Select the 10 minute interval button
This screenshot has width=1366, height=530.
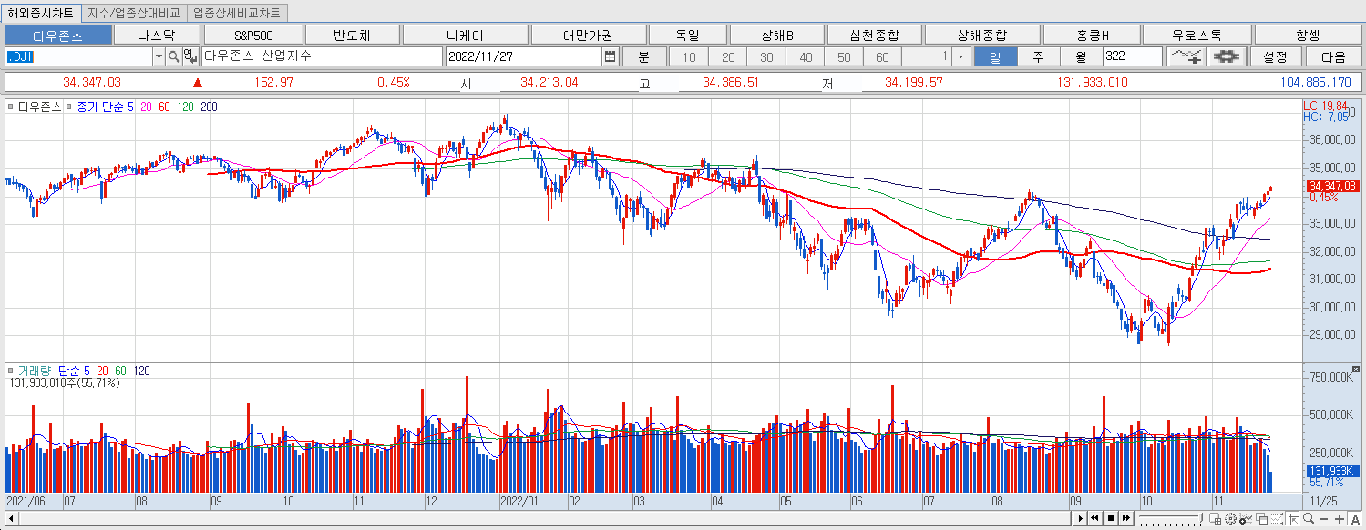pyautogui.click(x=689, y=56)
